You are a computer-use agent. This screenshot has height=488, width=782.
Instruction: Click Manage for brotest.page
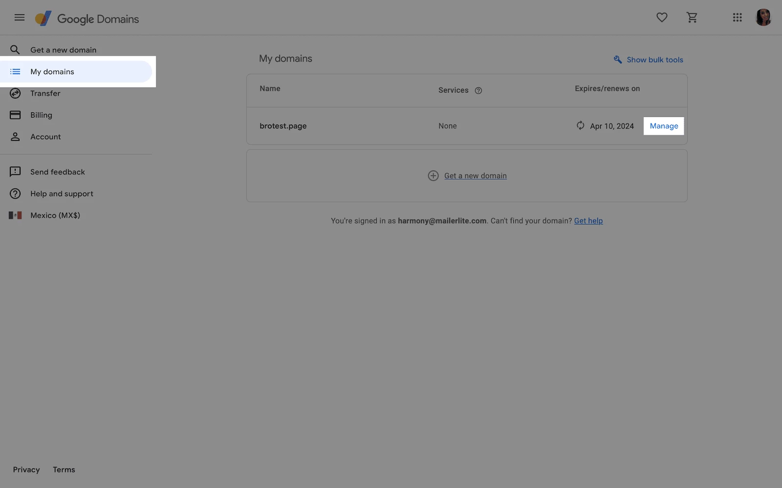coord(664,126)
